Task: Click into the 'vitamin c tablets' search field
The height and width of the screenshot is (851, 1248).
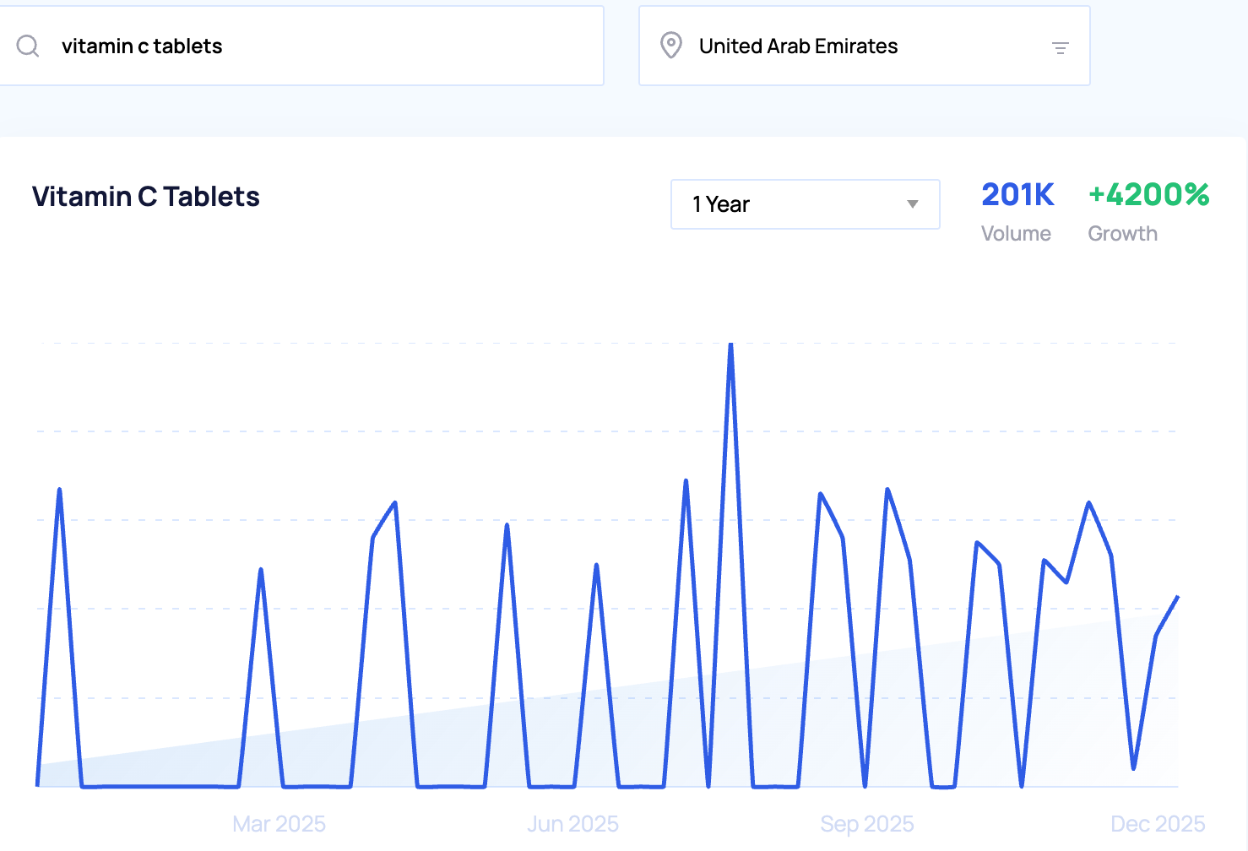Action: pos(321,46)
